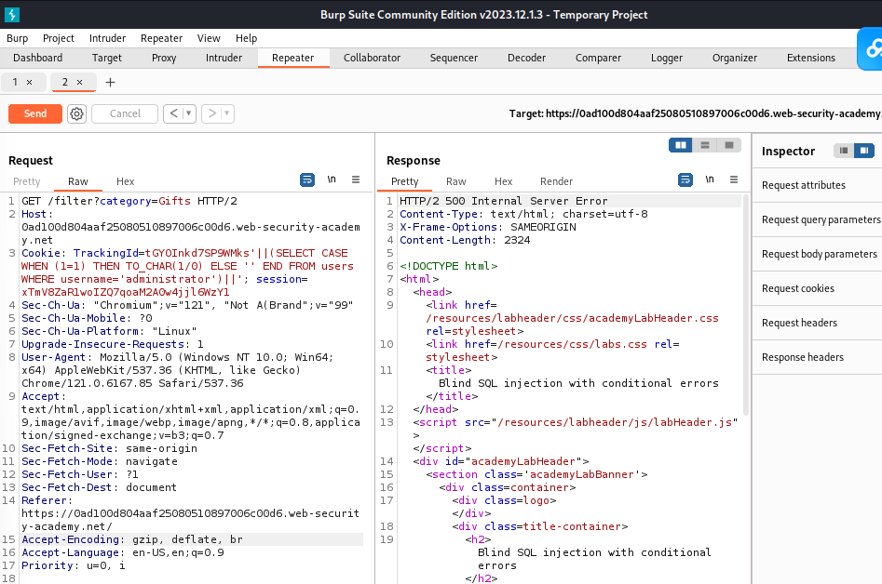Image resolution: width=882 pixels, height=584 pixels.
Task: Open the Help menu
Action: (247, 38)
